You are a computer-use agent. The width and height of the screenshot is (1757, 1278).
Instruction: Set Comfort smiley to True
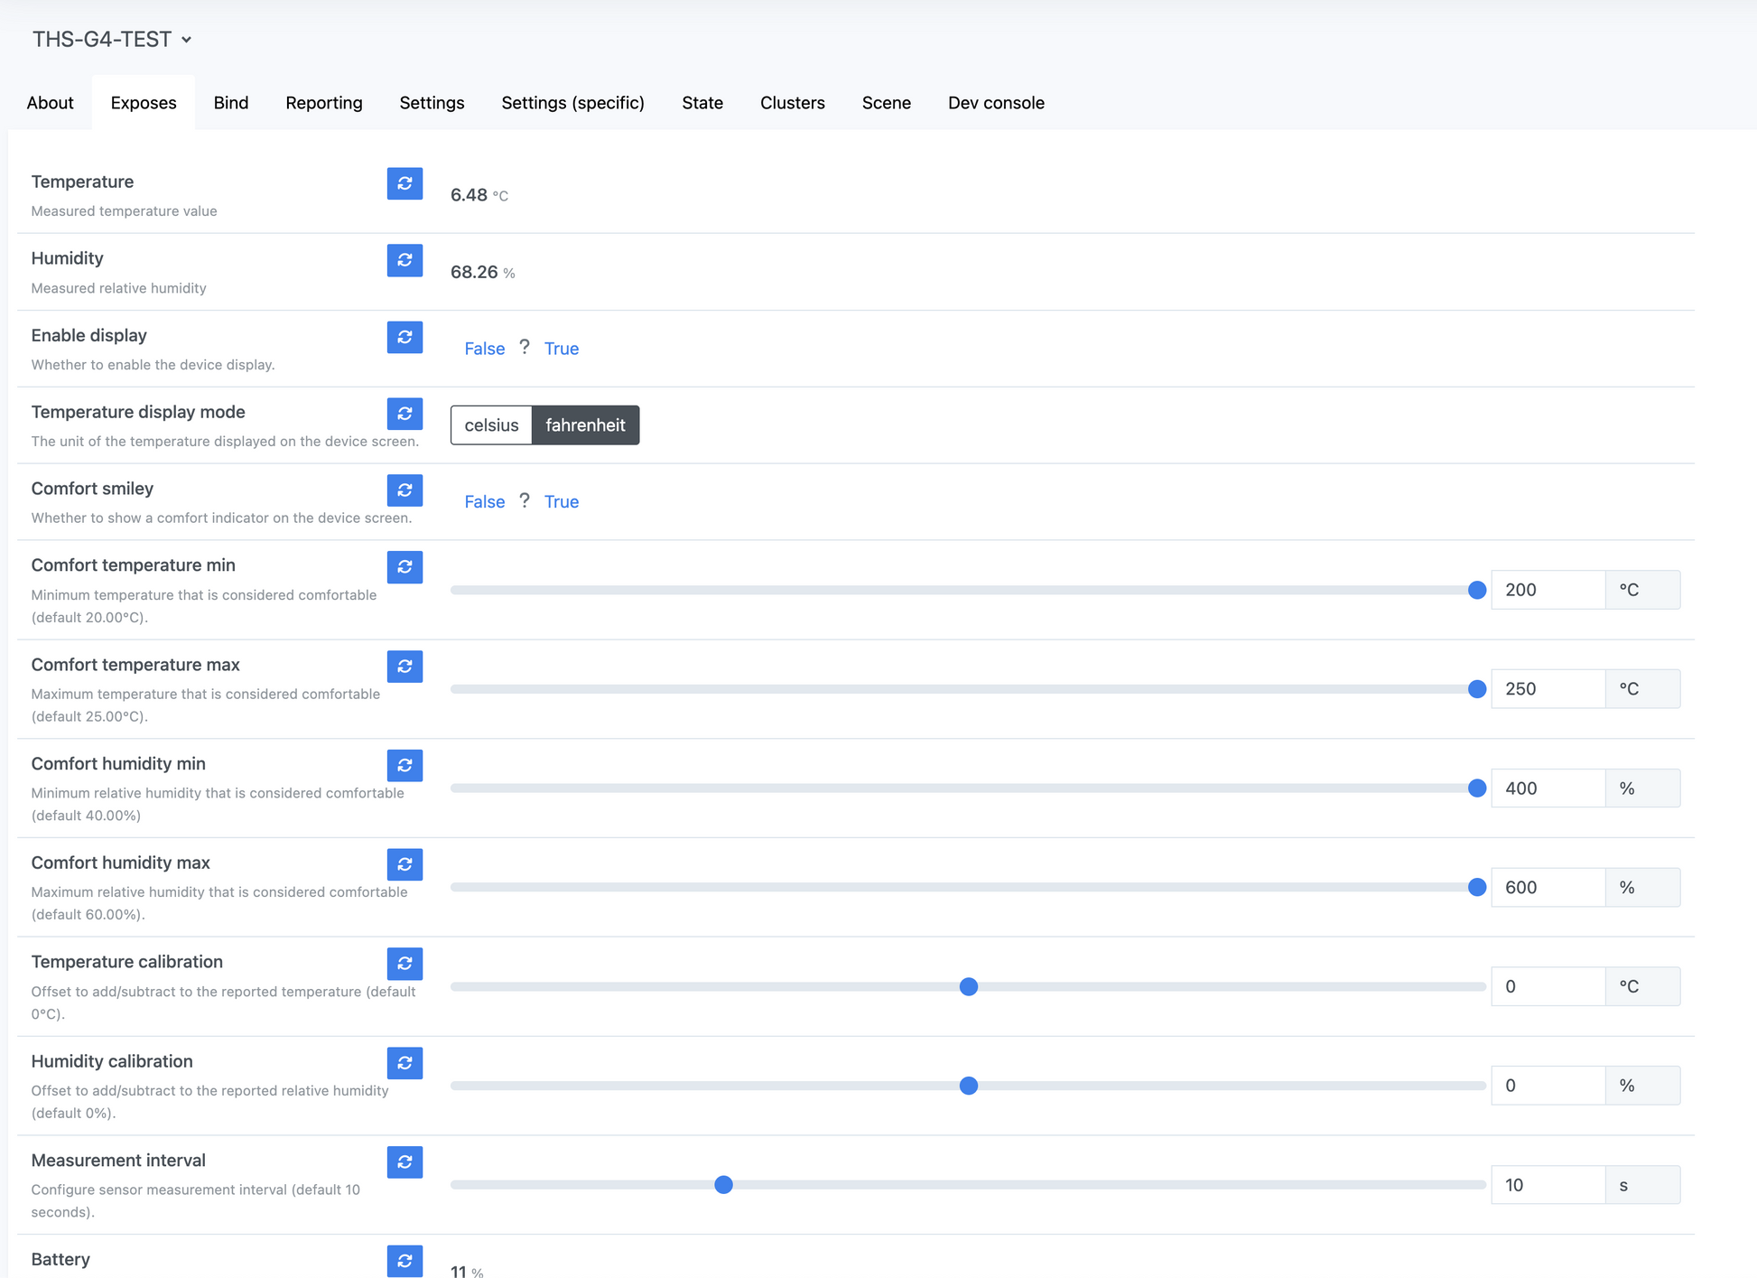tap(562, 502)
